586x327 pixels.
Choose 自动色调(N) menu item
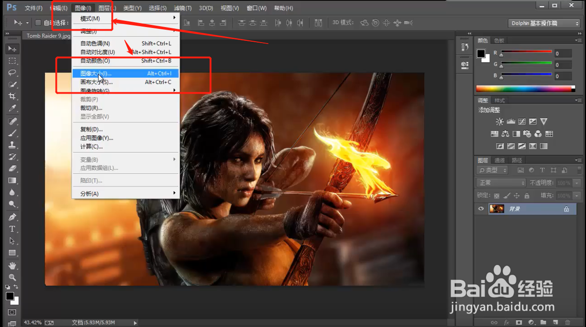126,43
